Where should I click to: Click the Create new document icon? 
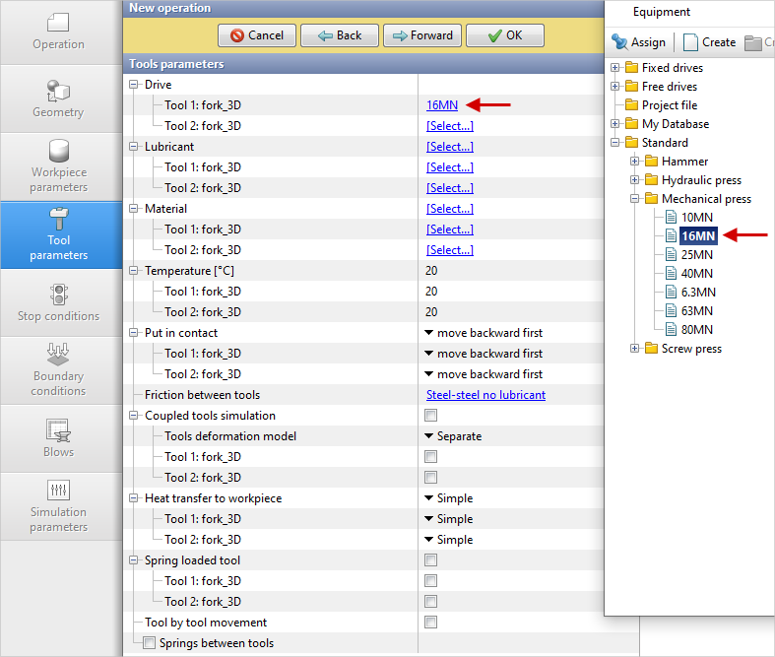tap(690, 42)
